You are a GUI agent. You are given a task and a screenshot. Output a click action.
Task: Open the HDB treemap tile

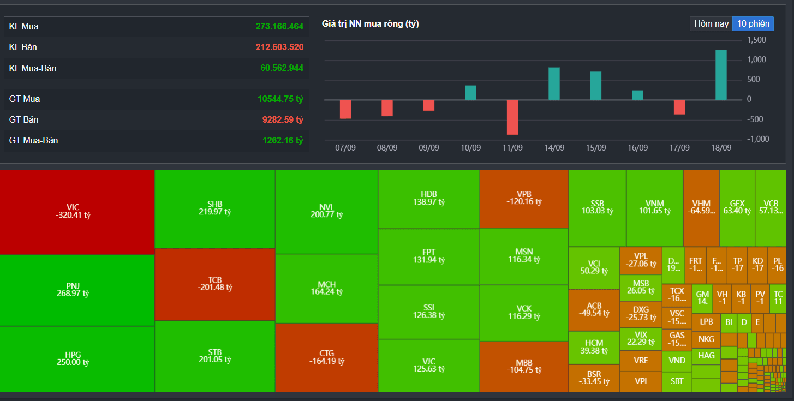click(429, 199)
